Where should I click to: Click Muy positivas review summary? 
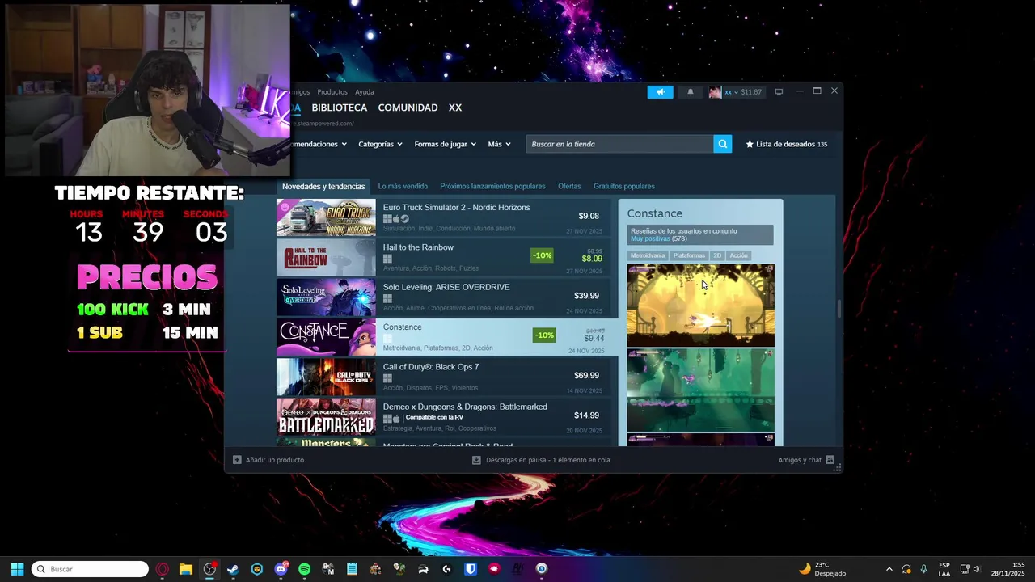(650, 239)
